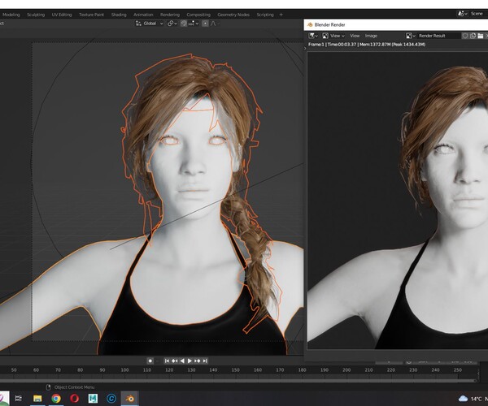This screenshot has width=488, height=406.
Task: Switch to the Modeling workspace tab
Action: 11,15
